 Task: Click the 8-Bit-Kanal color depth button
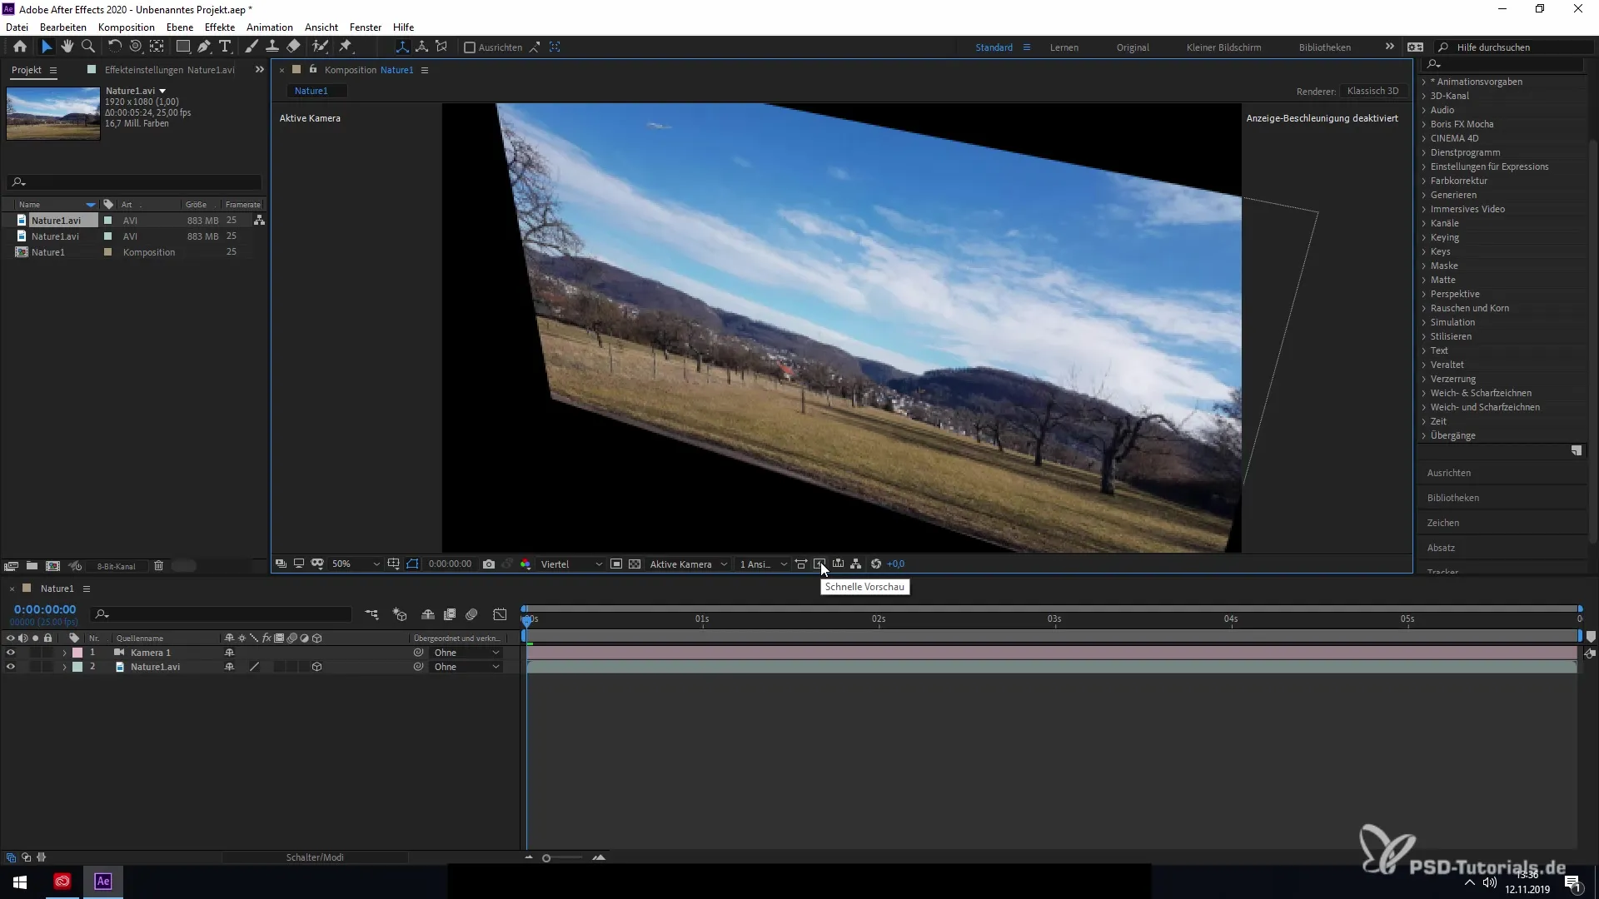(x=116, y=566)
